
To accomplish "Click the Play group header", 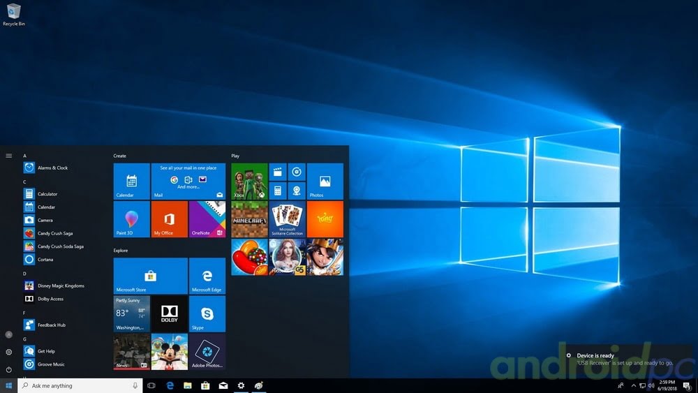I will [x=235, y=156].
